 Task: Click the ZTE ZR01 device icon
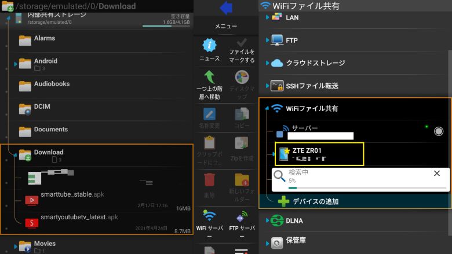coord(284,154)
